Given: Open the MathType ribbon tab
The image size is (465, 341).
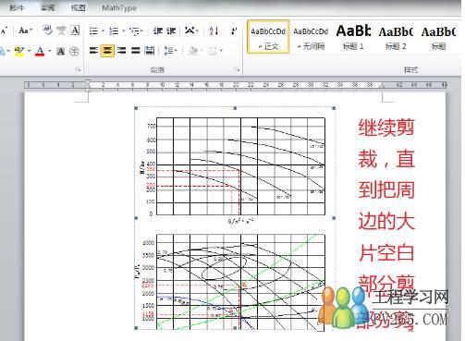Looking at the screenshot, I should (119, 8).
